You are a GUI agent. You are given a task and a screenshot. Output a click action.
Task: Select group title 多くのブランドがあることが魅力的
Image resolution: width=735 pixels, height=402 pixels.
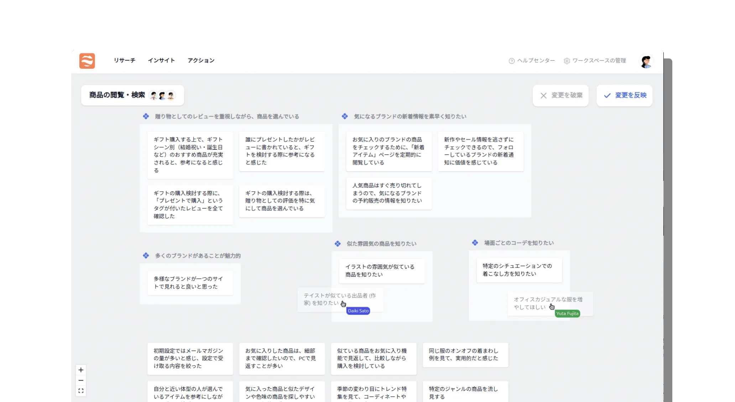point(198,256)
